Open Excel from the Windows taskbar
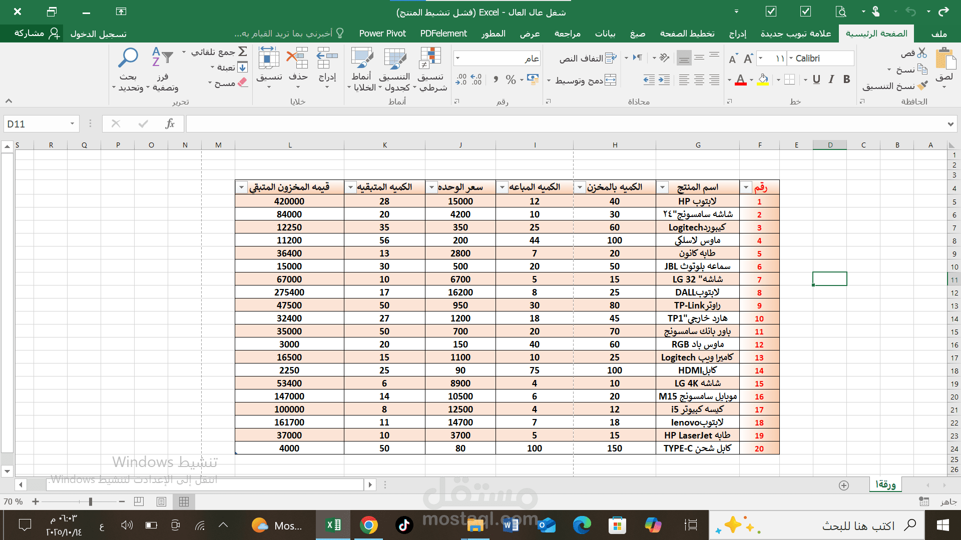The width and height of the screenshot is (961, 540). pyautogui.click(x=333, y=525)
